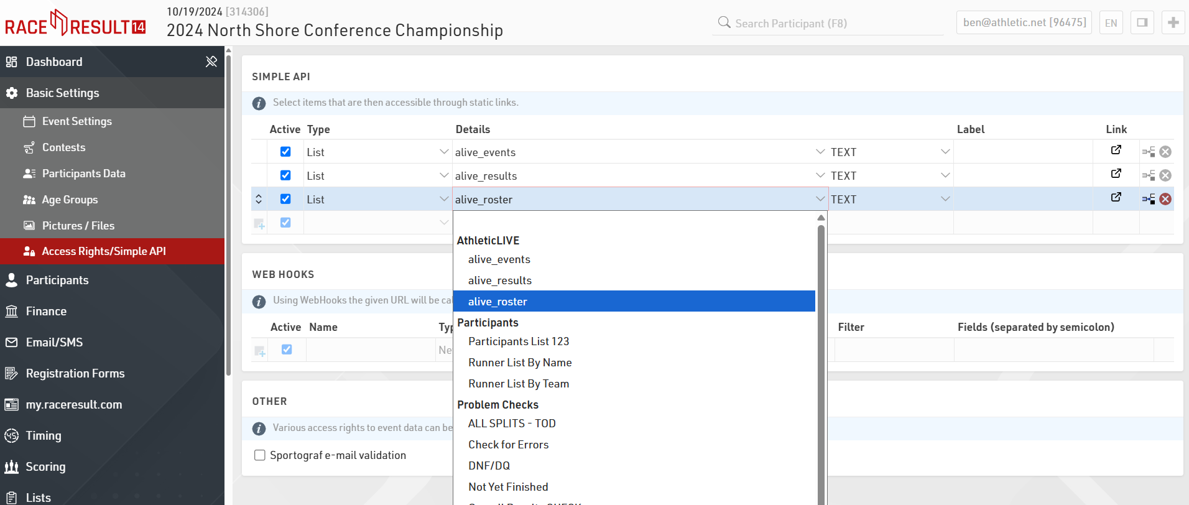This screenshot has height=505, width=1189.
Task: Open parameters icon for alive_results row
Action: [1149, 176]
